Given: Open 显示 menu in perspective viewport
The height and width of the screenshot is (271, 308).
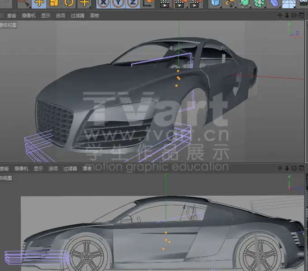Looking at the screenshot, I should pos(46,15).
